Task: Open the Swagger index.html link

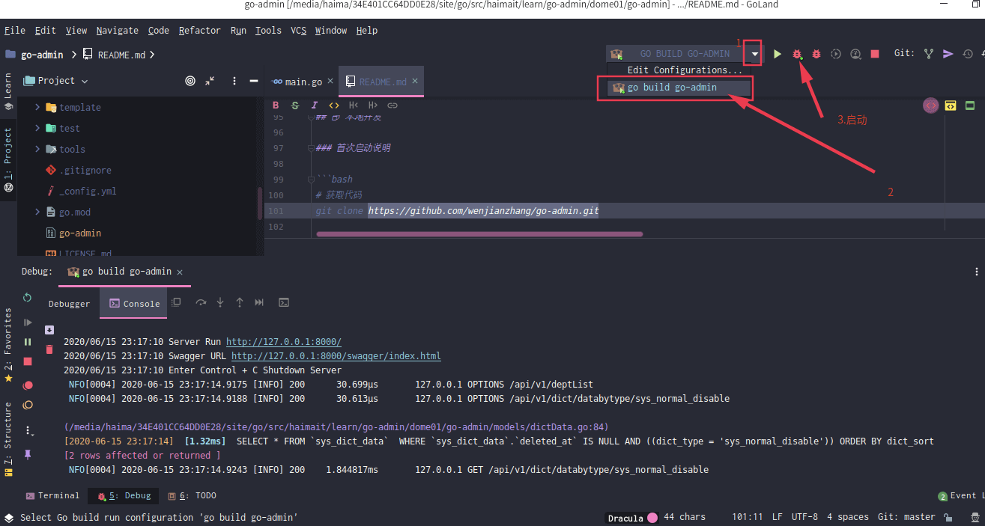Action: click(336, 356)
